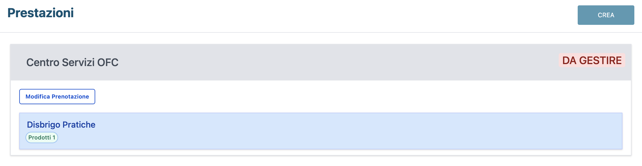Click the outlined Modifica Prenotazione button
642x166 pixels.
pos(57,97)
